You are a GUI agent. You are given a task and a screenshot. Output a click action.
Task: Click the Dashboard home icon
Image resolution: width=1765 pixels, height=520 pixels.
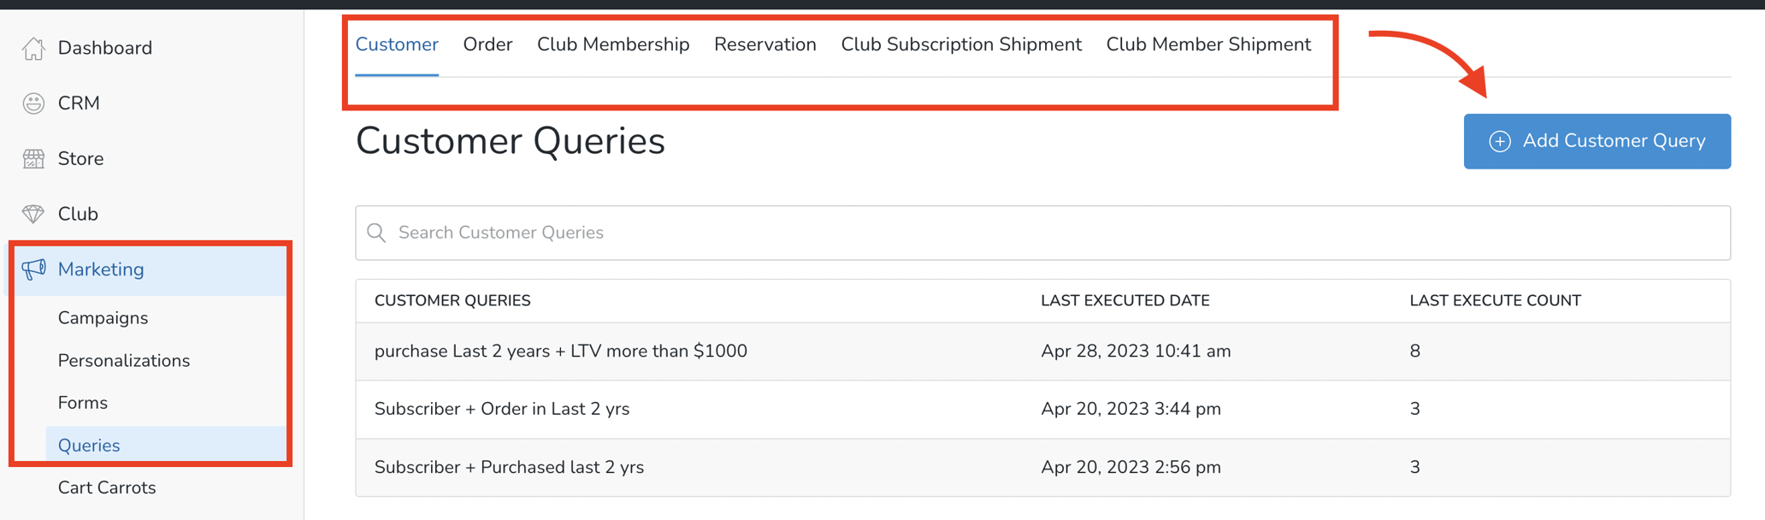(34, 48)
